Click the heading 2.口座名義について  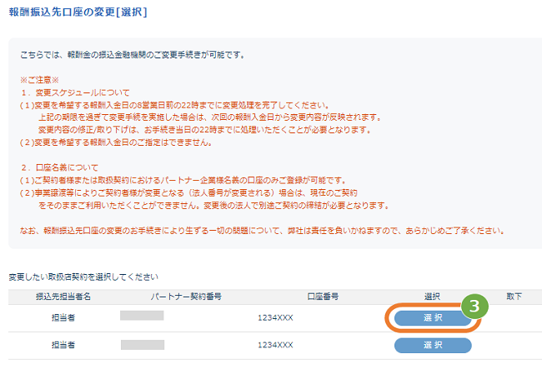click(59, 167)
